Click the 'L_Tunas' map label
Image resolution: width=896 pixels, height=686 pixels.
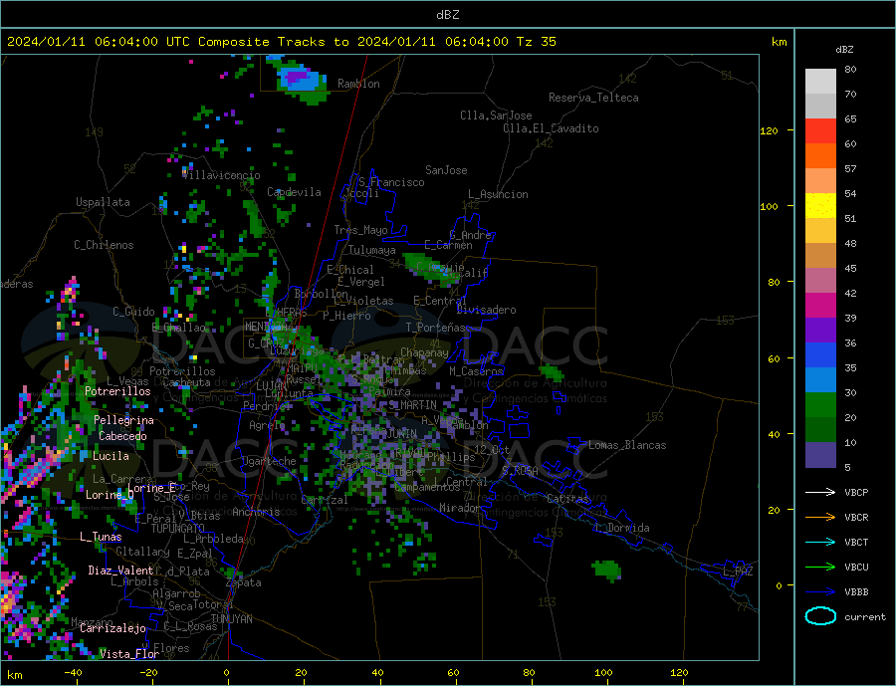[x=101, y=537]
